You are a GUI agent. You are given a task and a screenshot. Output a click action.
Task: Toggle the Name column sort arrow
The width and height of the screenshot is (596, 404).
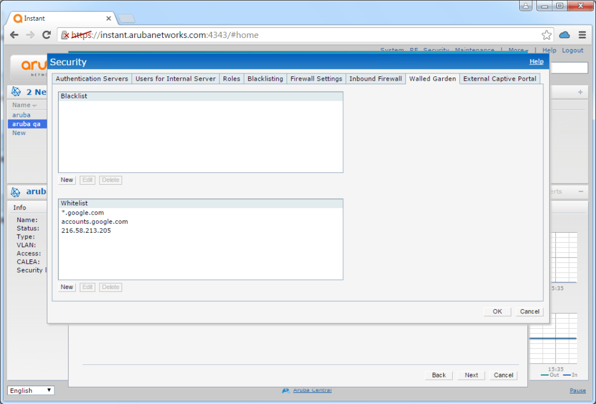click(x=34, y=105)
